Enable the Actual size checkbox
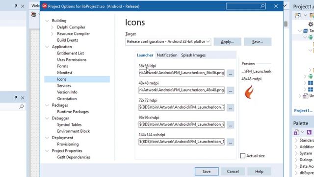 243,156
